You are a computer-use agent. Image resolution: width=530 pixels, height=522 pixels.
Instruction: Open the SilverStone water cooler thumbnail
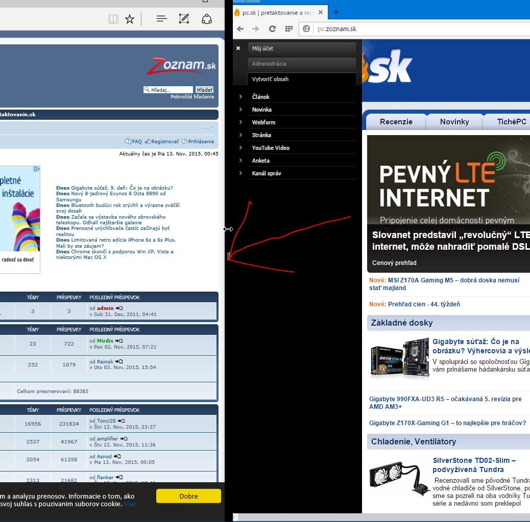399,478
